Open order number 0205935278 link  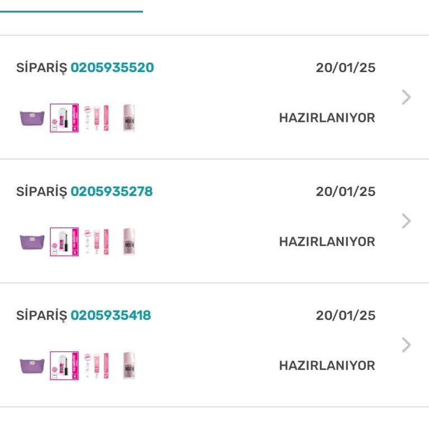(x=111, y=192)
